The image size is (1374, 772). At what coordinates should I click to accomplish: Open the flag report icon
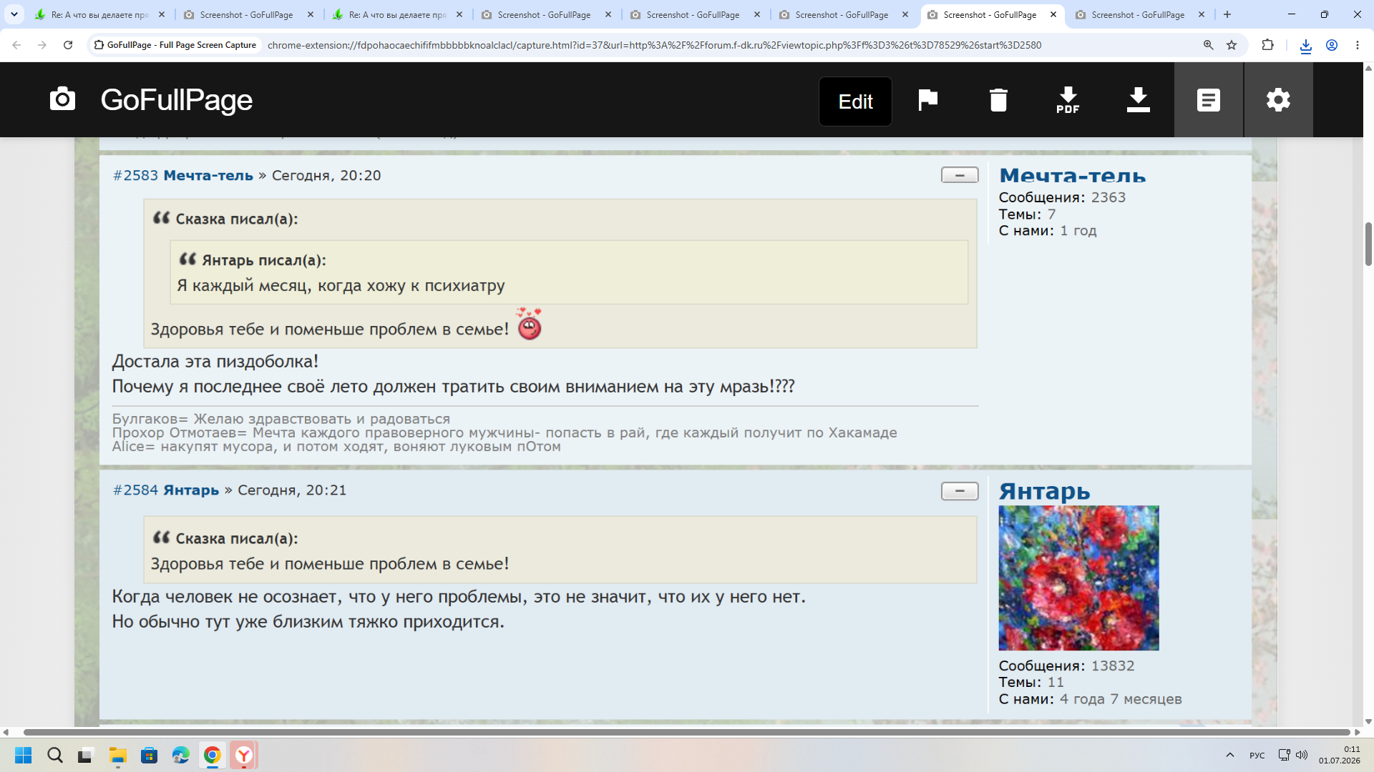click(927, 100)
